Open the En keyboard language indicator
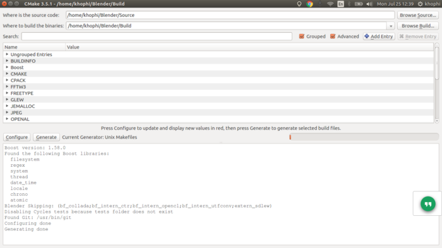 [340, 4]
